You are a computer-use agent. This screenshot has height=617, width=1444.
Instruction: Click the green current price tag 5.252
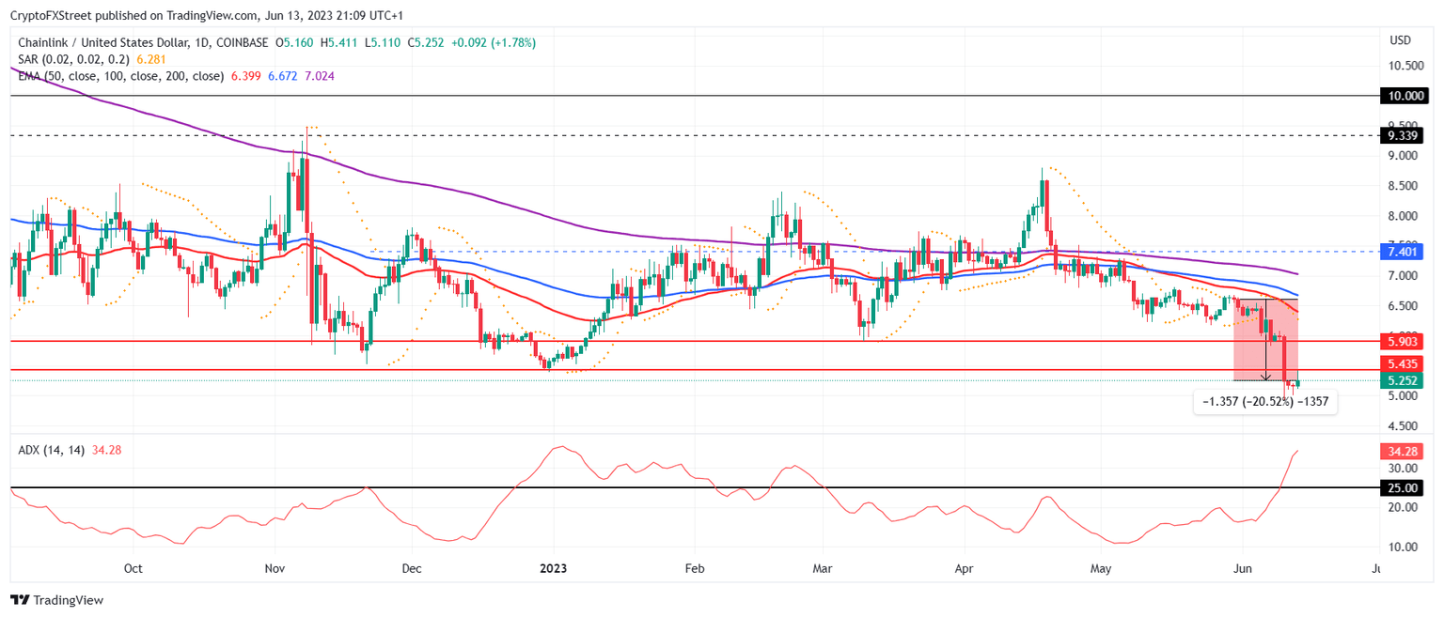(1401, 381)
